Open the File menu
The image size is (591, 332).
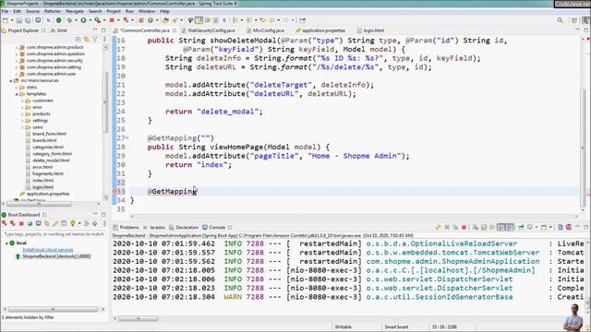click(x=5, y=11)
